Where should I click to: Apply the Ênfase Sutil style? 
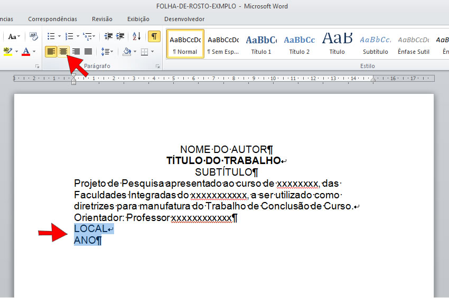[x=414, y=44]
